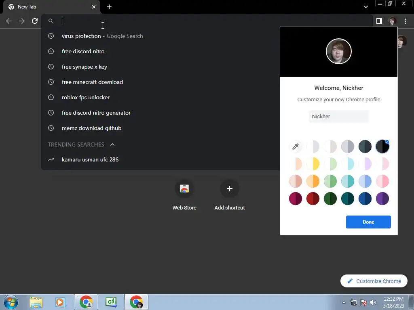Reload the current page
The image size is (414, 310).
pyautogui.click(x=35, y=21)
